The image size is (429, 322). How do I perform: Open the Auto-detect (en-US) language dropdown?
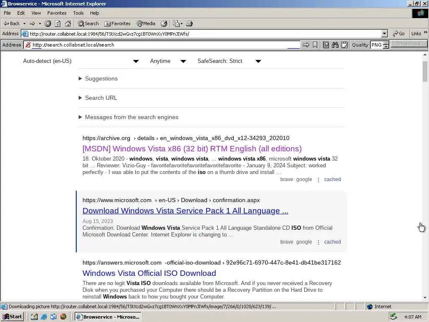81,61
